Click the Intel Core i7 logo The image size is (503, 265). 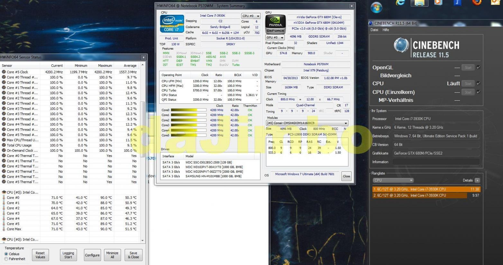pyautogui.click(x=172, y=24)
